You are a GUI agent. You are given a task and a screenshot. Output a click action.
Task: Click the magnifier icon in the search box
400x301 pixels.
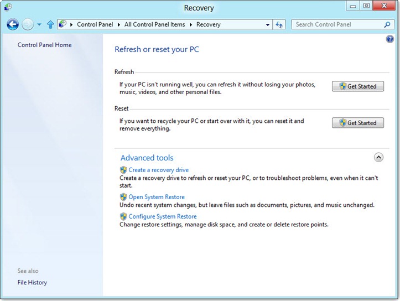(387, 24)
